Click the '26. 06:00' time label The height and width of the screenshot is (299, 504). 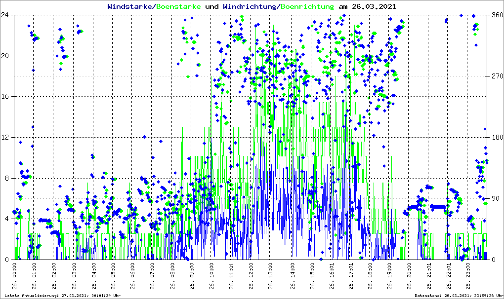coord(132,276)
